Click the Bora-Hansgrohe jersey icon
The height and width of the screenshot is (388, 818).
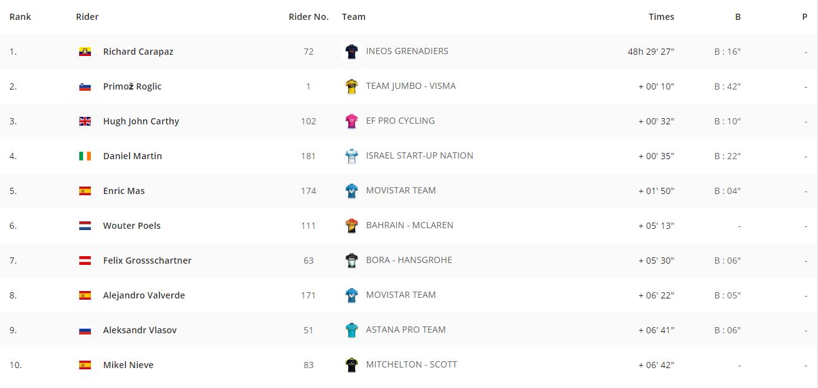[352, 261]
